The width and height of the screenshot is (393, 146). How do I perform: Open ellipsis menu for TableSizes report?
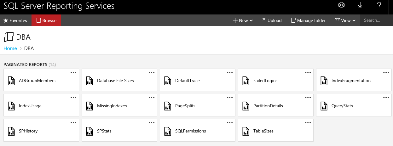(x=308, y=123)
